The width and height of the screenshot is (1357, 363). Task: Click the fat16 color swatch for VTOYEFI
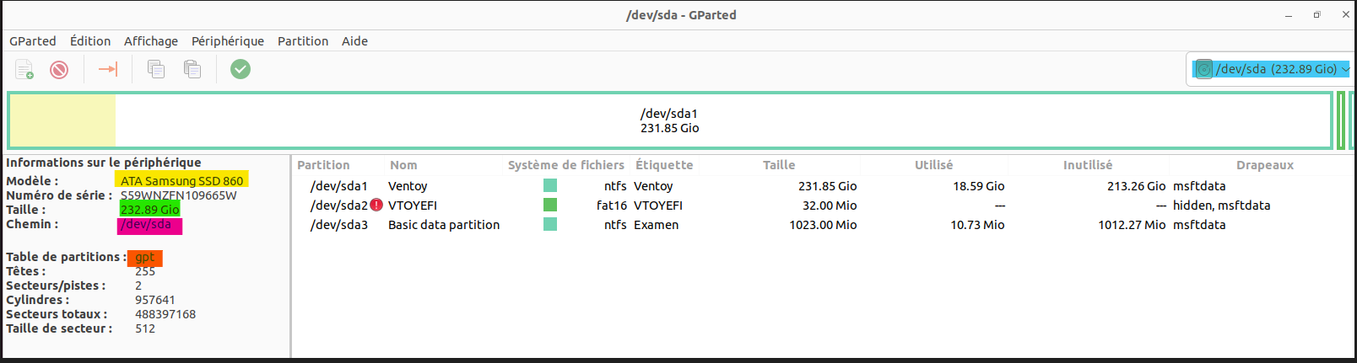[x=550, y=205]
